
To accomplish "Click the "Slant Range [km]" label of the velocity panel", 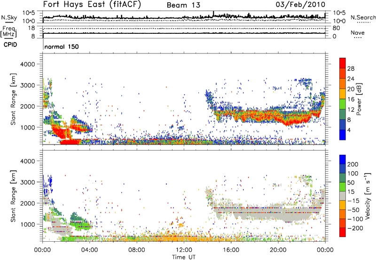I will point(13,196).
